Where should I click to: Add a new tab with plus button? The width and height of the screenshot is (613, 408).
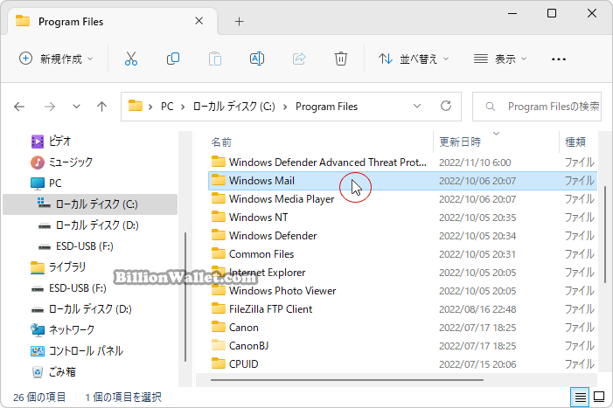point(240,22)
